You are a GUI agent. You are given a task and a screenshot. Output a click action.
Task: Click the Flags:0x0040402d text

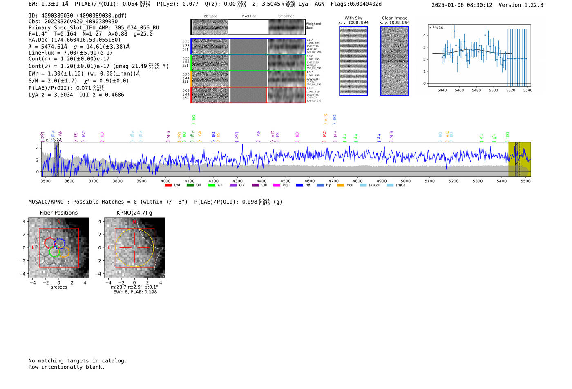click(x=356, y=4)
